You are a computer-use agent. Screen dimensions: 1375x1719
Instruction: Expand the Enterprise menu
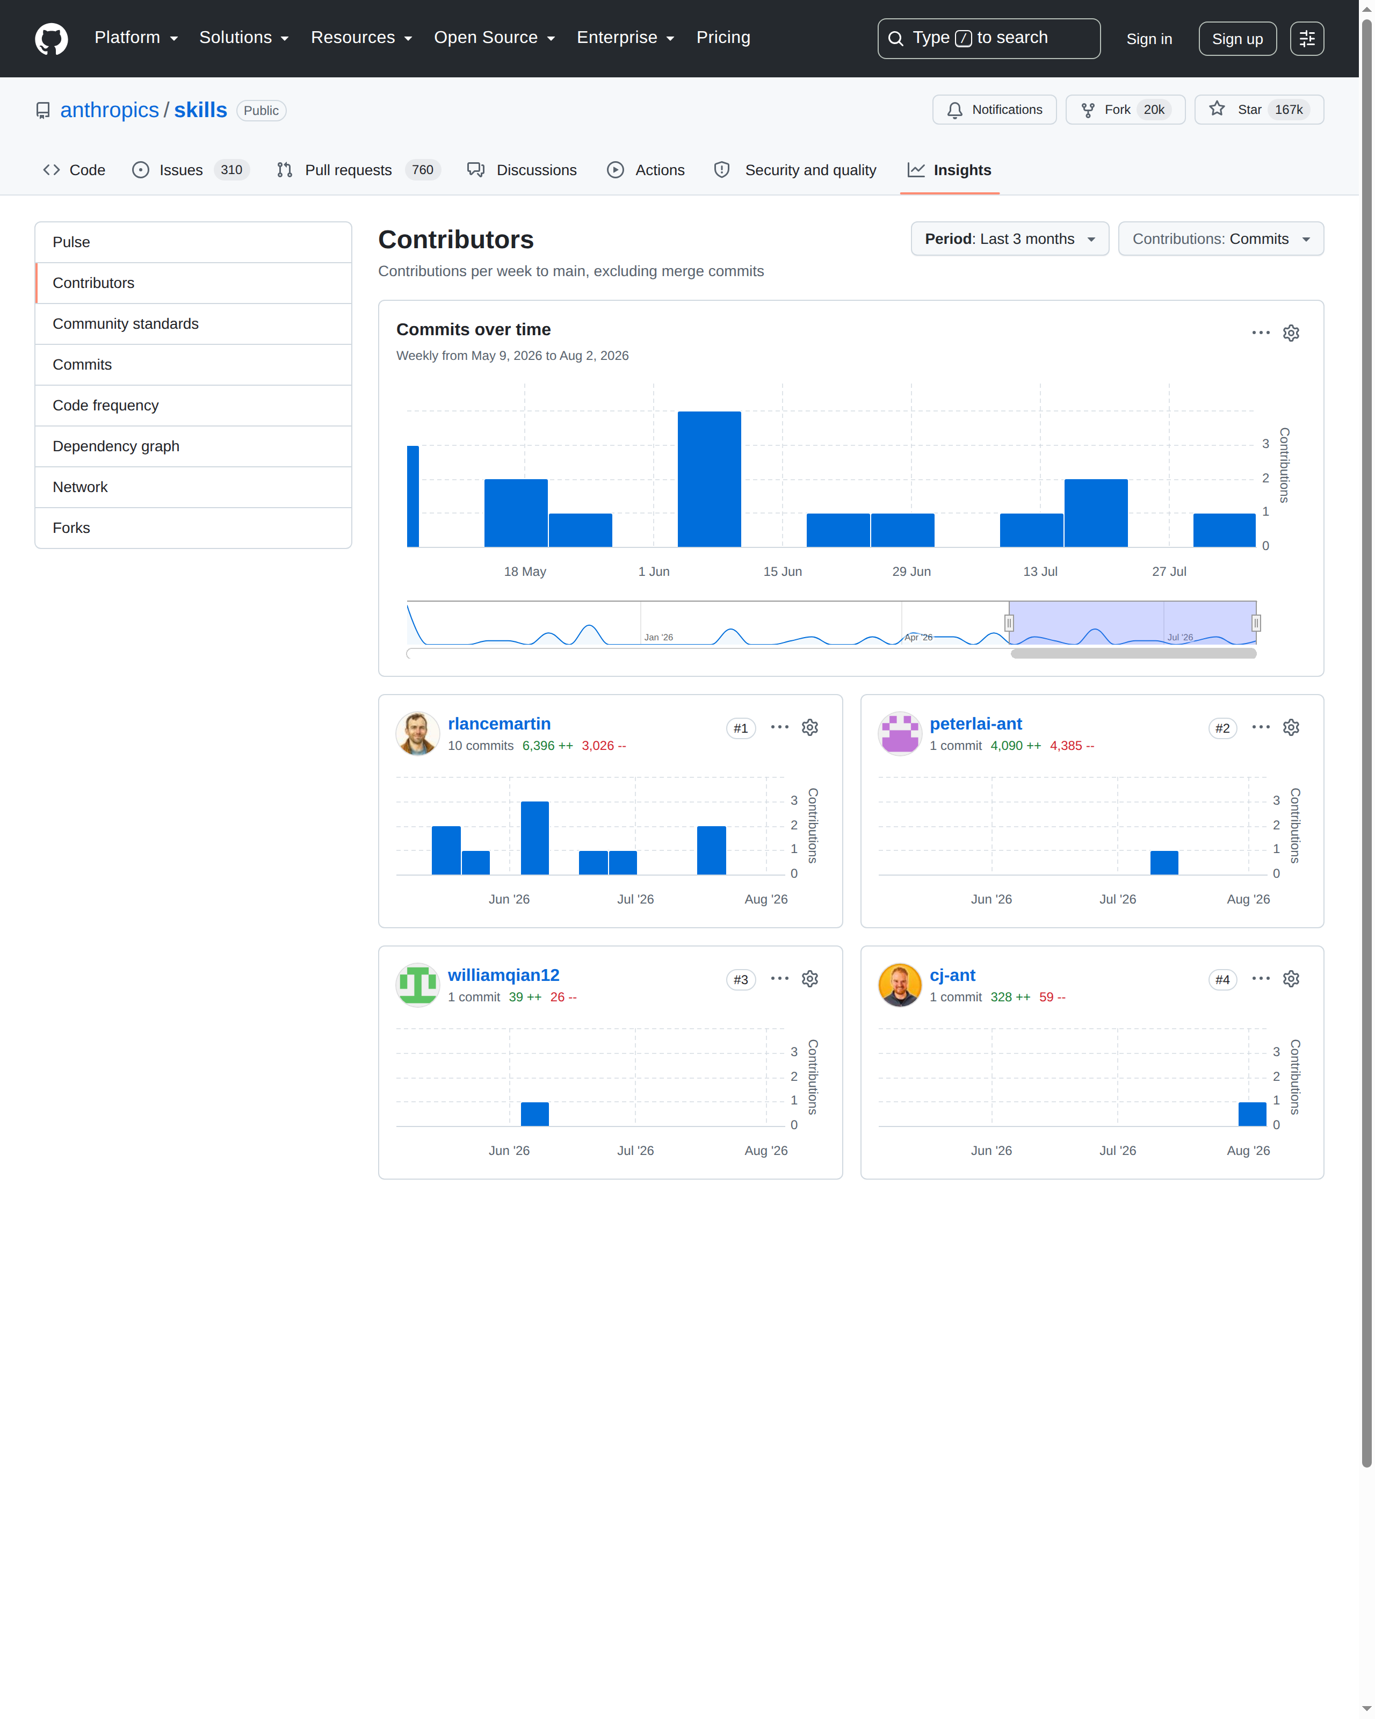[626, 38]
